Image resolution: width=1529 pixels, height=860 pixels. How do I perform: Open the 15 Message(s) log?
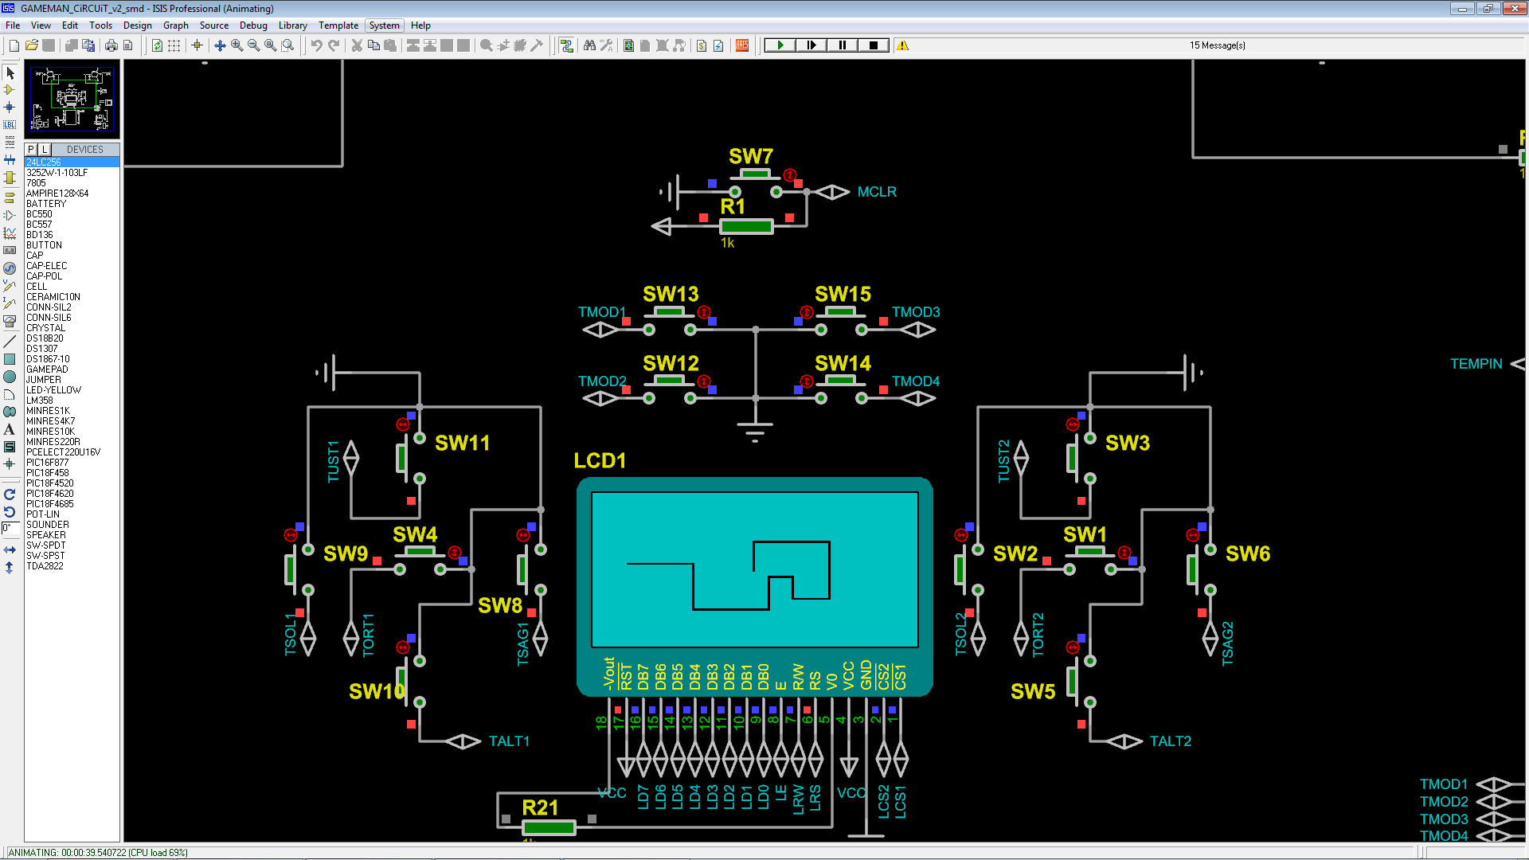1217,45
